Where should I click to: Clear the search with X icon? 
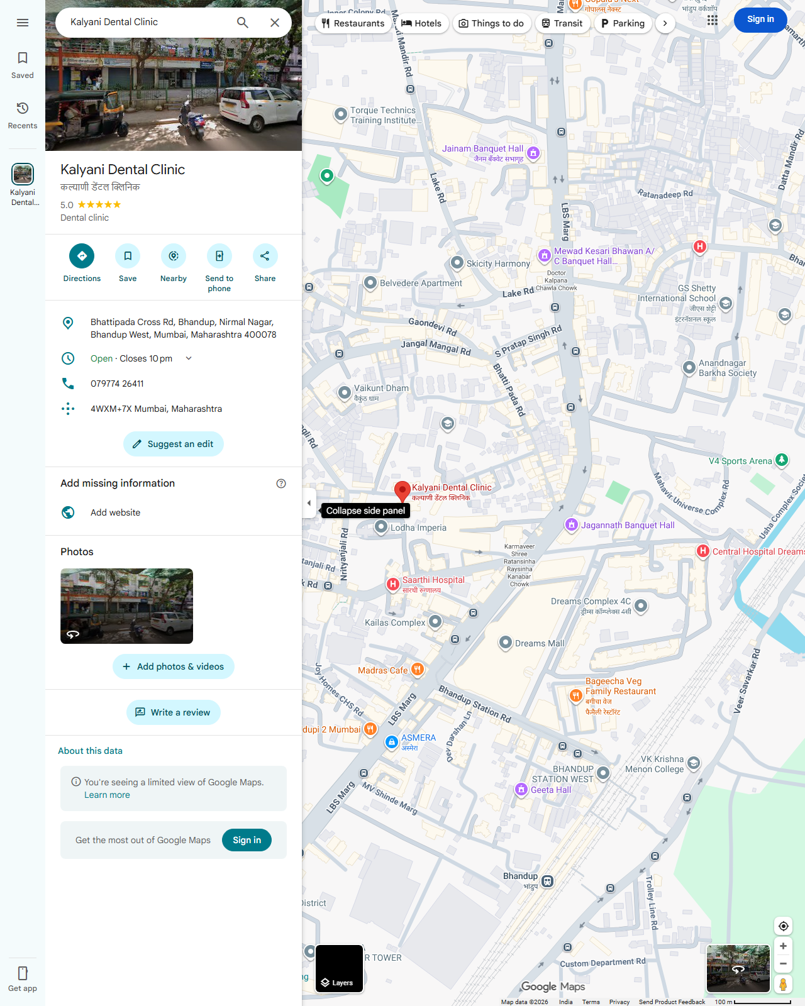(275, 23)
